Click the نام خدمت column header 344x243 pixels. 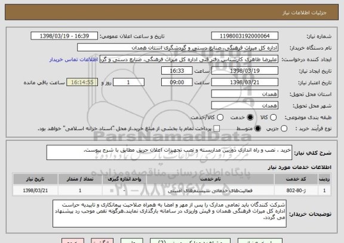coord(210,179)
